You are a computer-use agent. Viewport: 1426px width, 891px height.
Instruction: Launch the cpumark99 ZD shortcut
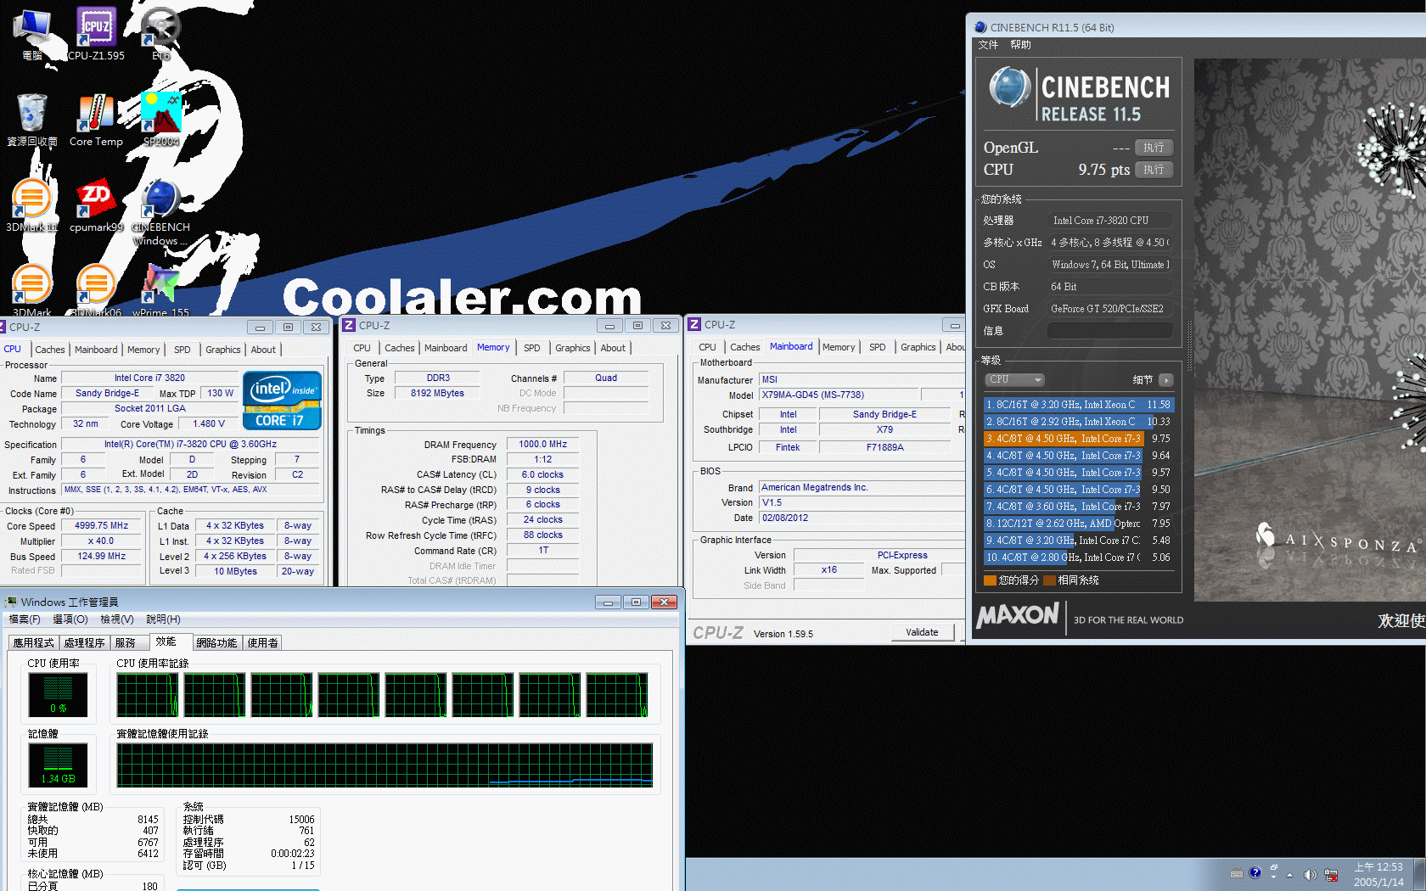click(96, 205)
